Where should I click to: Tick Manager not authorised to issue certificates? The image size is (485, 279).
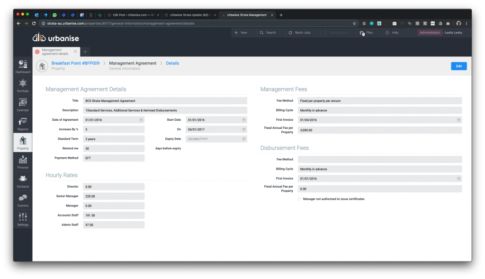(x=299, y=199)
